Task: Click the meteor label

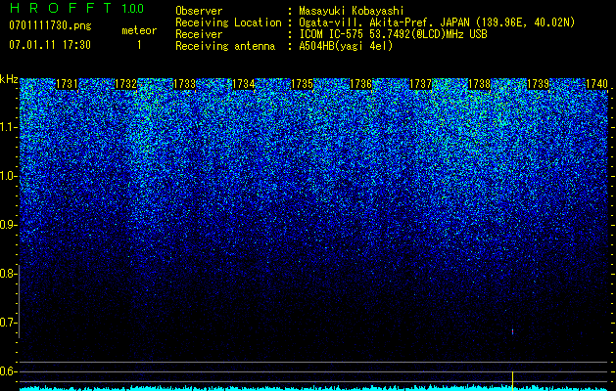Action: point(139,30)
